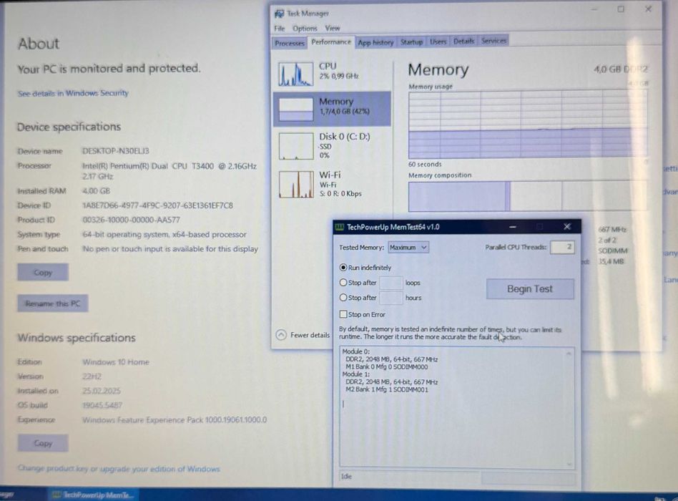
Task: Click the Windows 10 Home edition value
Action: 116,361
